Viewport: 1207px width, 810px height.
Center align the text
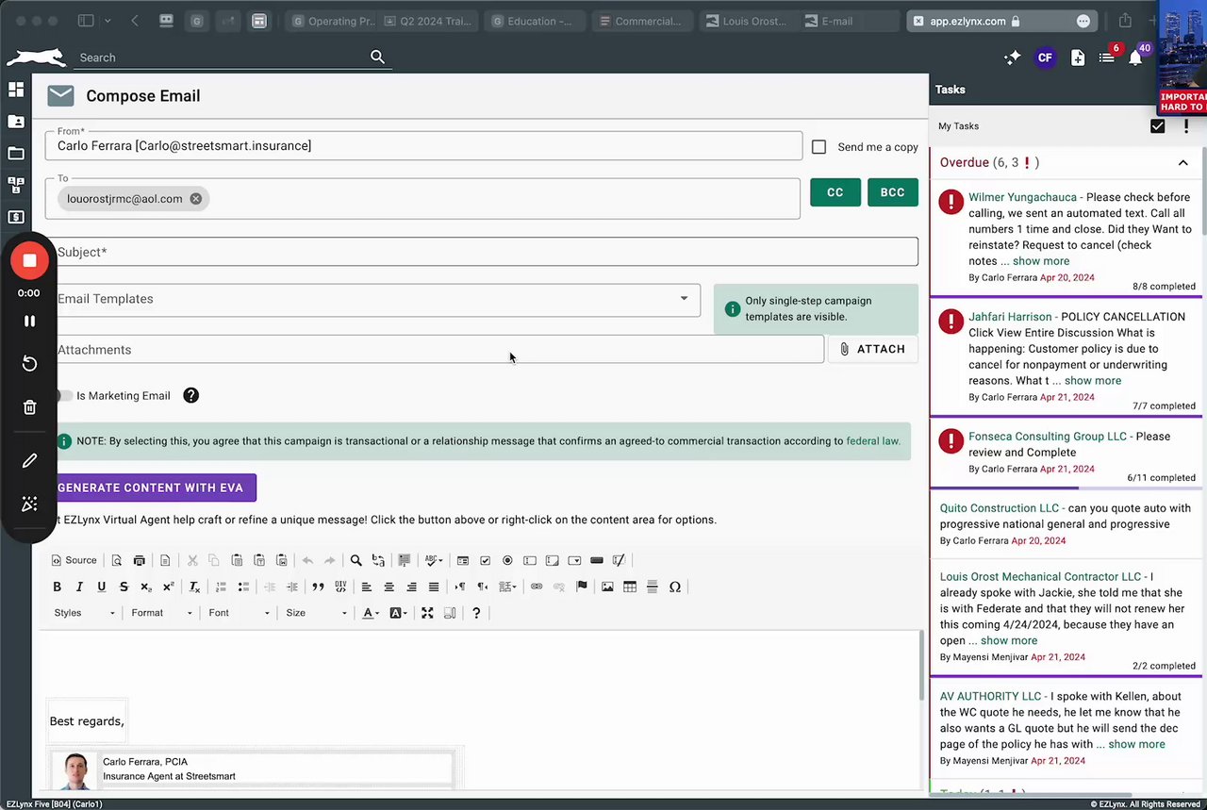(389, 587)
